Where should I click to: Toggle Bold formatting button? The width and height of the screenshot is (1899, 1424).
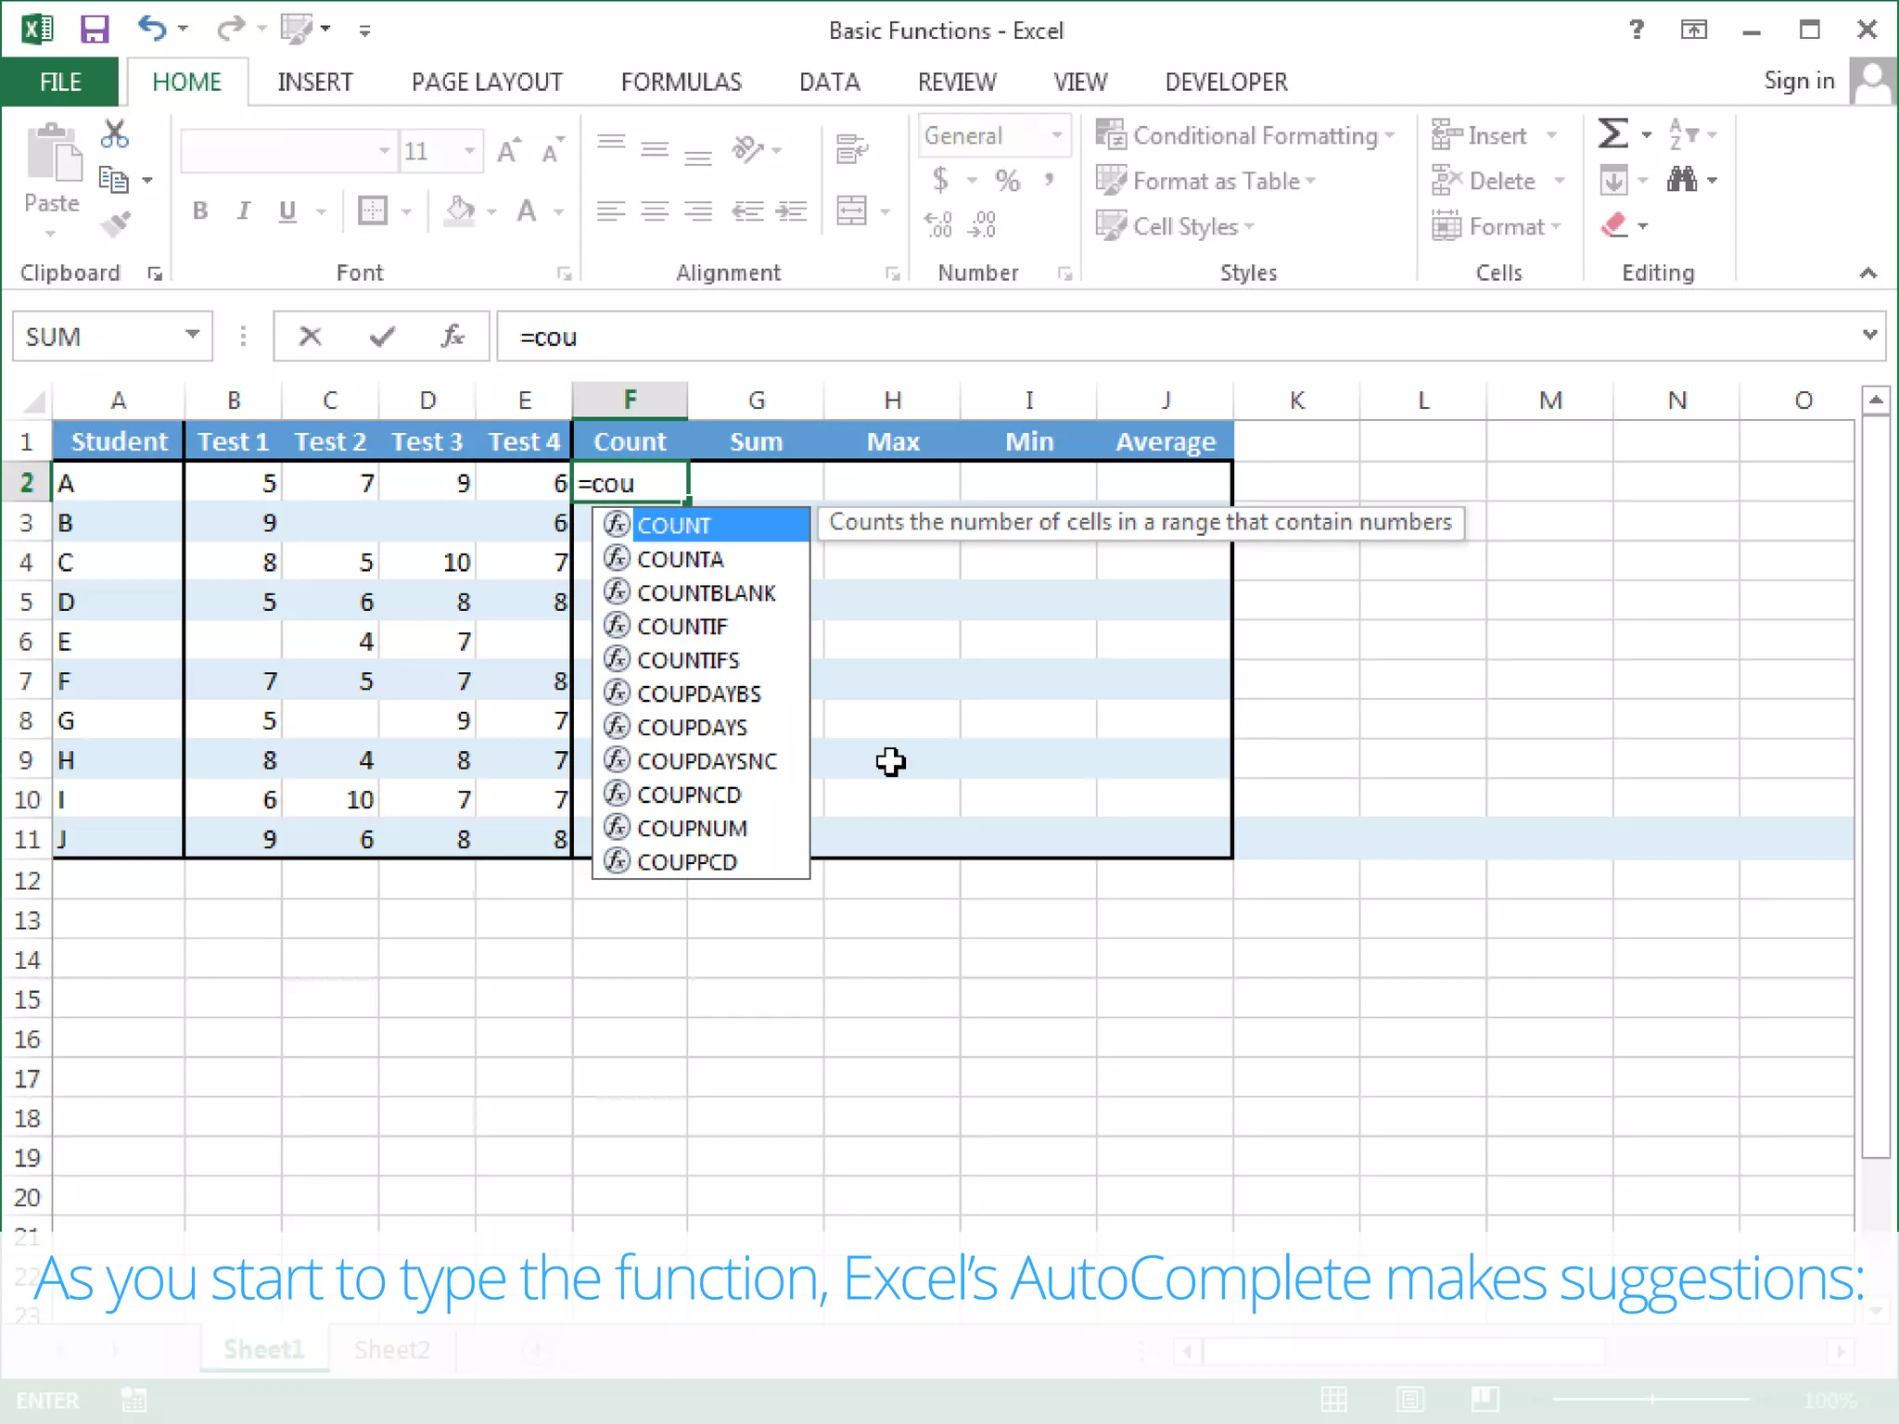pos(200,211)
